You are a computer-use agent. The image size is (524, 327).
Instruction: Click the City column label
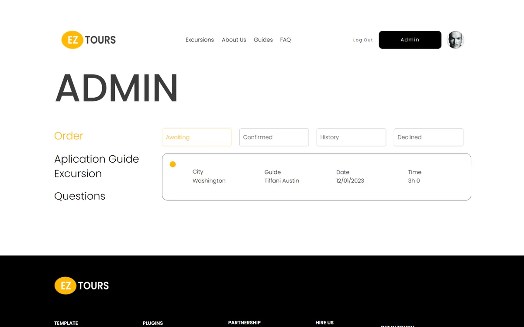[x=198, y=172]
